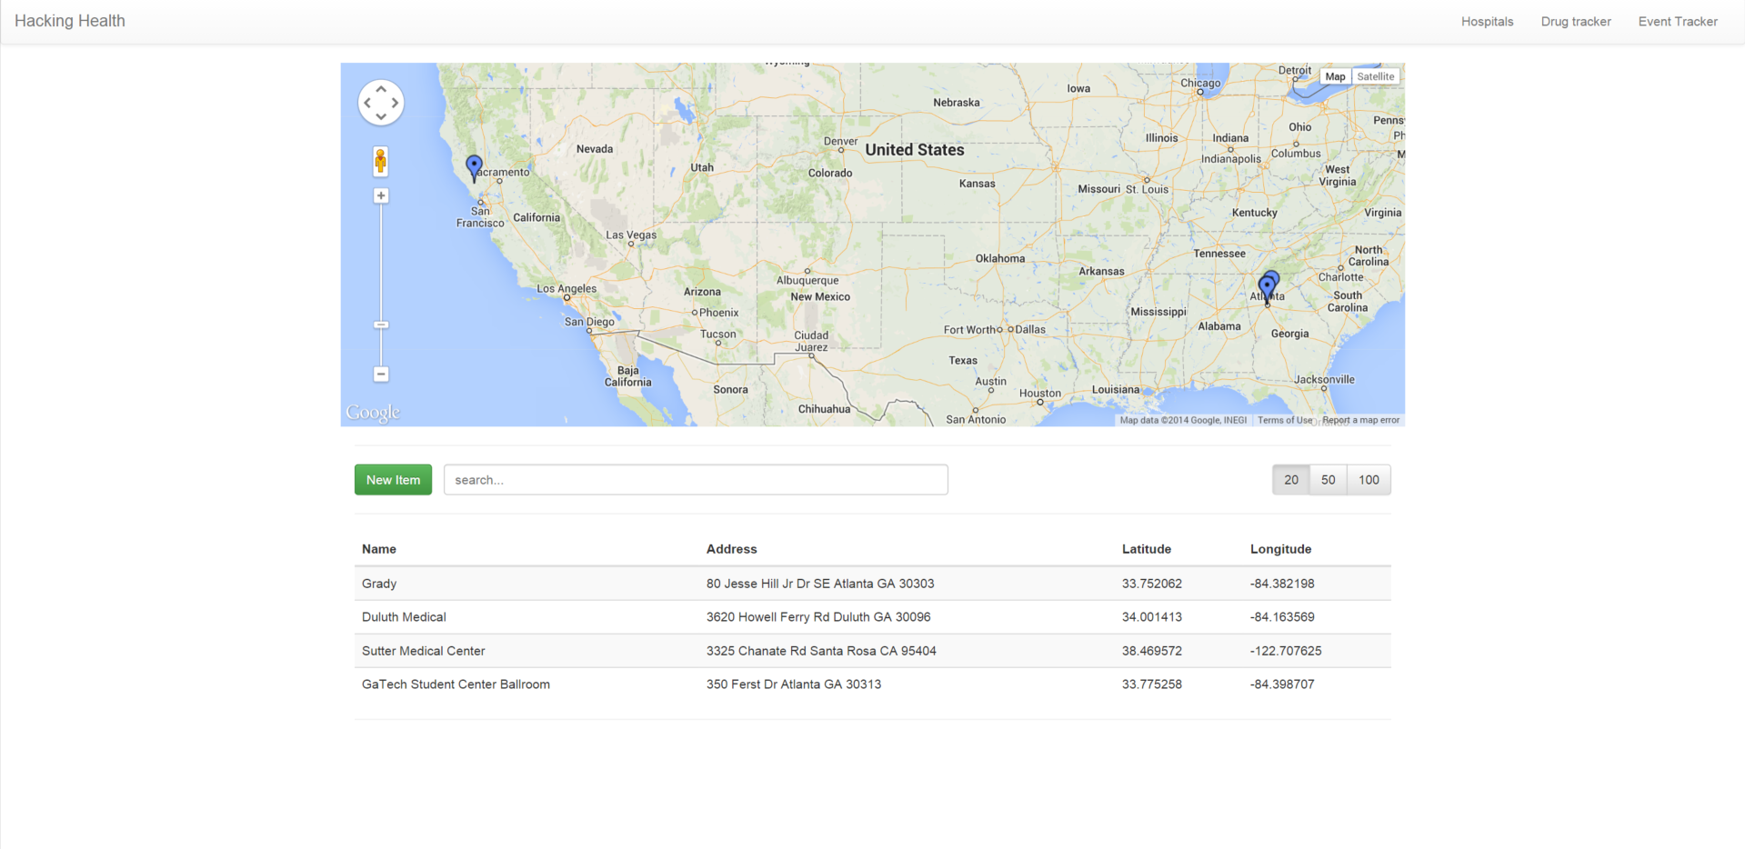Click the Google logo on the map
Image resolution: width=1745 pixels, height=849 pixels.
[x=373, y=413]
